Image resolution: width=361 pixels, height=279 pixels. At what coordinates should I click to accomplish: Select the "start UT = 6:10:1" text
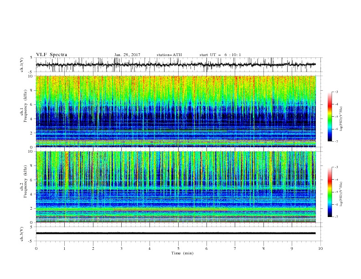pyautogui.click(x=220, y=55)
